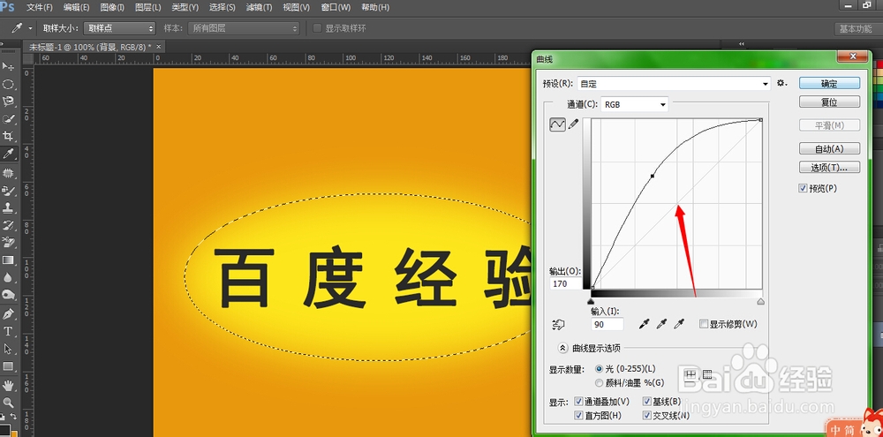Open the 编辑(E) menu
The image size is (883, 437).
point(76,7)
